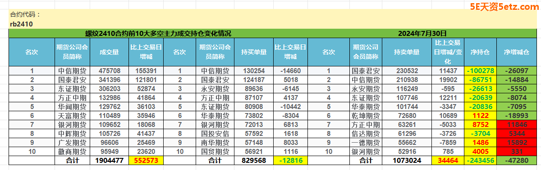This screenshot has height=170, width=541.
Task: Select the volume change cell 155391
Action: 146,71
